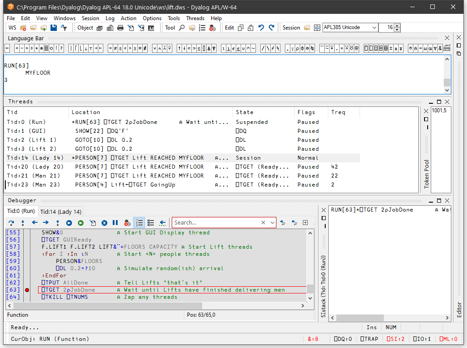Viewport: 467px width, 348px height.
Task: Click the Undo arrow in Edit toolbar
Action: coord(261,28)
